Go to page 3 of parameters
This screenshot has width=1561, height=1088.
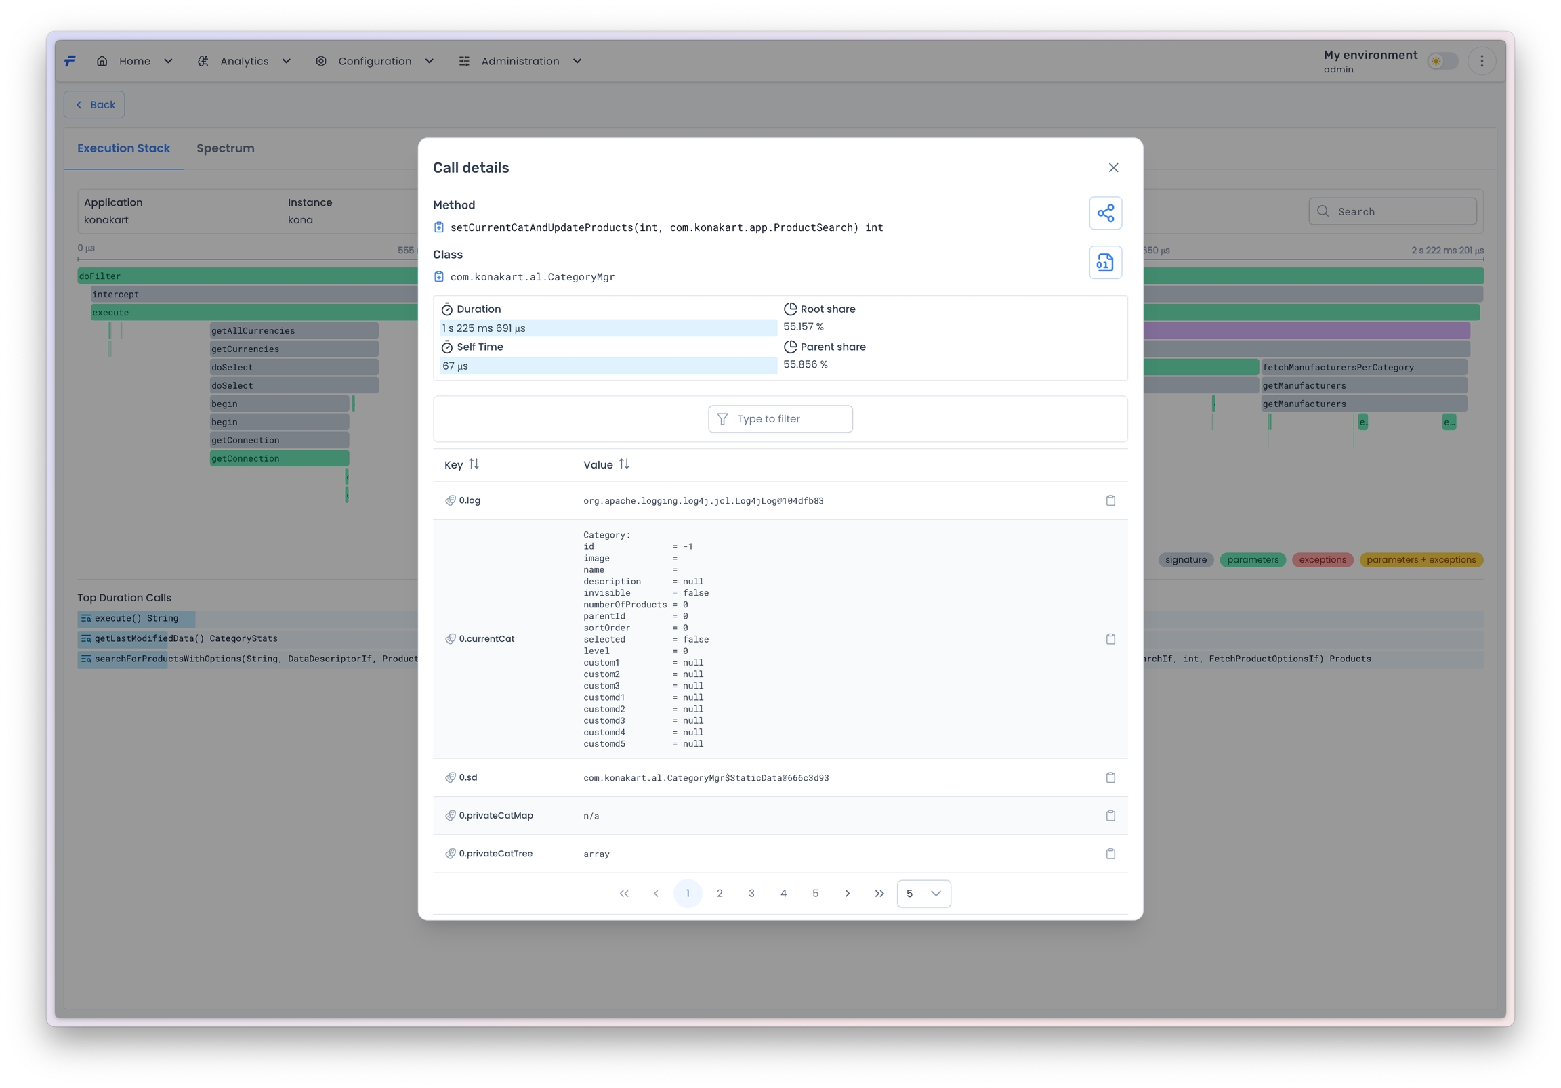(751, 894)
